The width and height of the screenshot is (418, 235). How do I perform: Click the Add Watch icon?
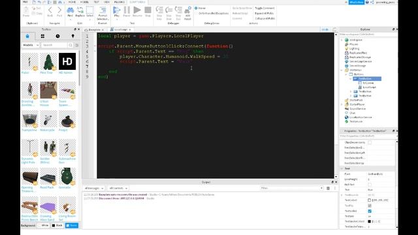187,10
